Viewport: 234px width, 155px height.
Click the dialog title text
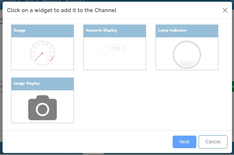pyautogui.click(x=62, y=10)
